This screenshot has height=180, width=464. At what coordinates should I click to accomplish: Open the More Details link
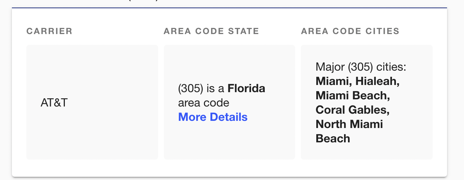213,117
